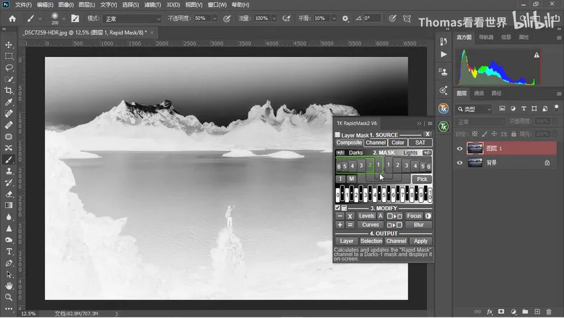The height and width of the screenshot is (318, 564).
Task: Click the brush angle 0° field
Action: coord(371,18)
